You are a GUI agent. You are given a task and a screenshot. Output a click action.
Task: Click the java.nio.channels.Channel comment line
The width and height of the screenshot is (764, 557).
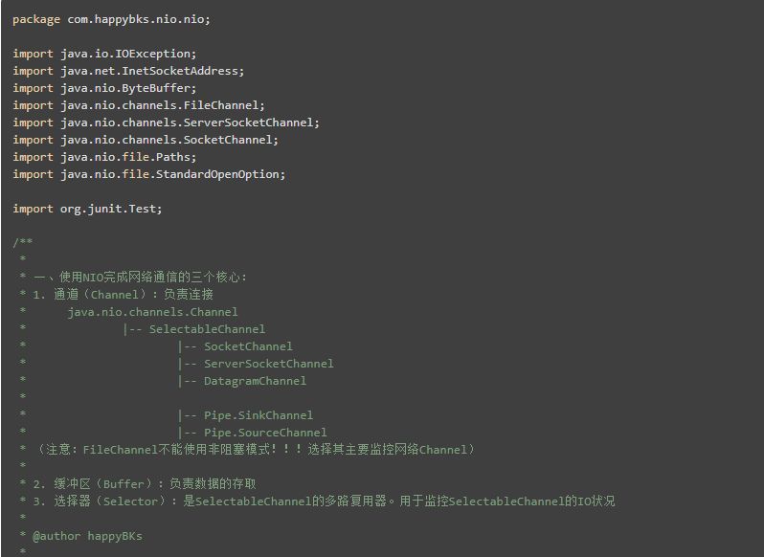coord(152,312)
